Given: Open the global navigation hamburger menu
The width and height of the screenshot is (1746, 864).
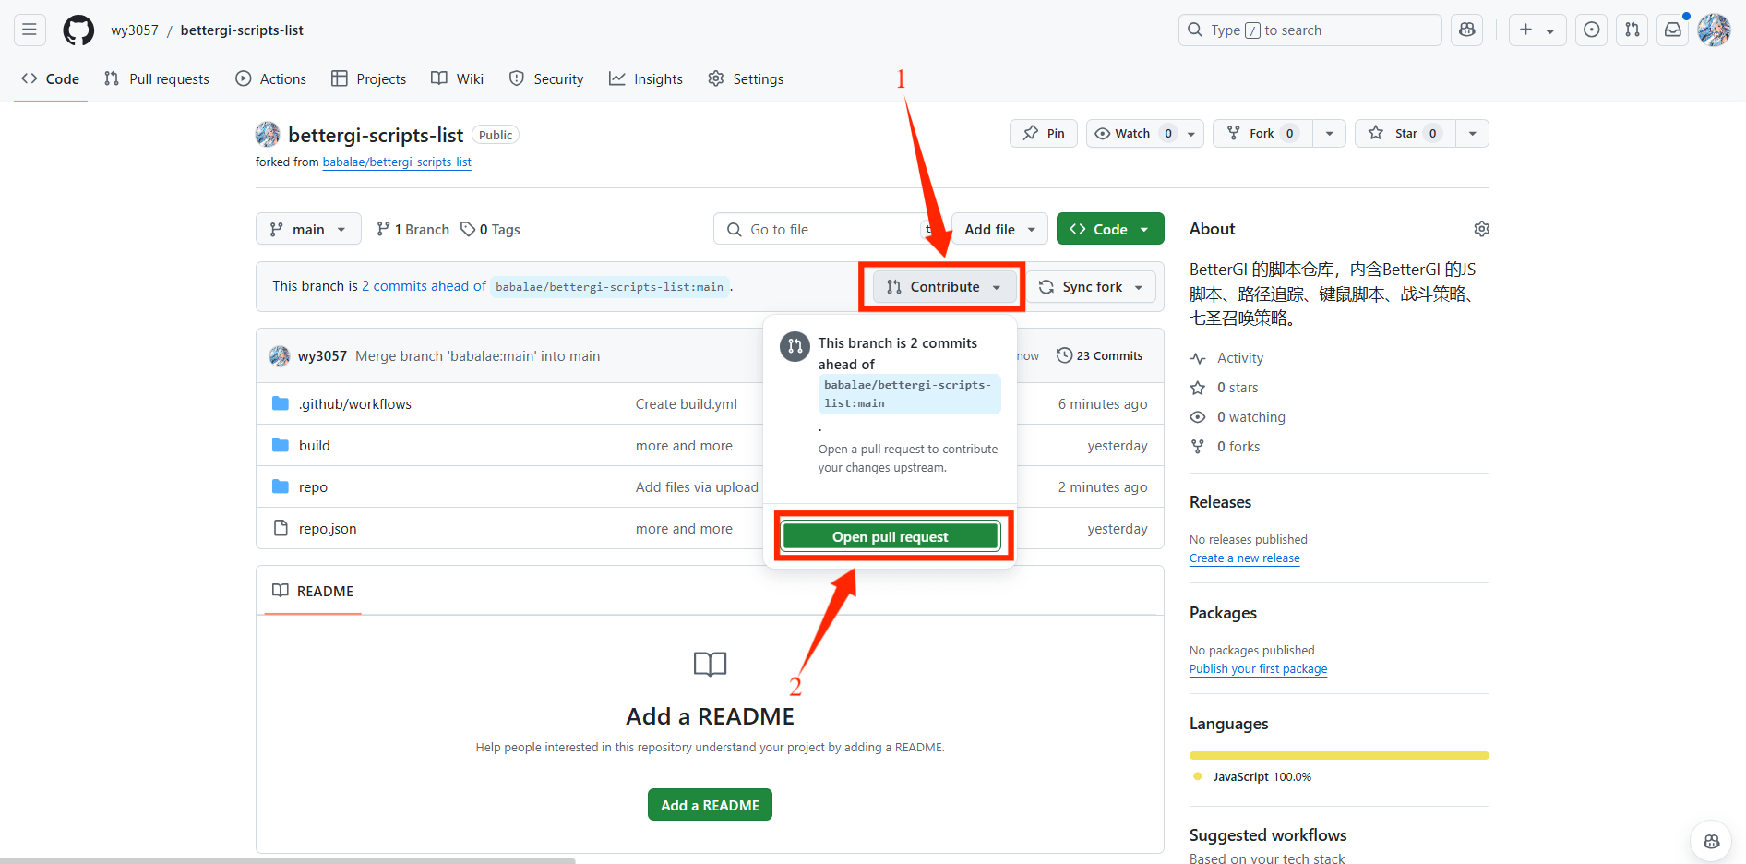Looking at the screenshot, I should point(28,30).
